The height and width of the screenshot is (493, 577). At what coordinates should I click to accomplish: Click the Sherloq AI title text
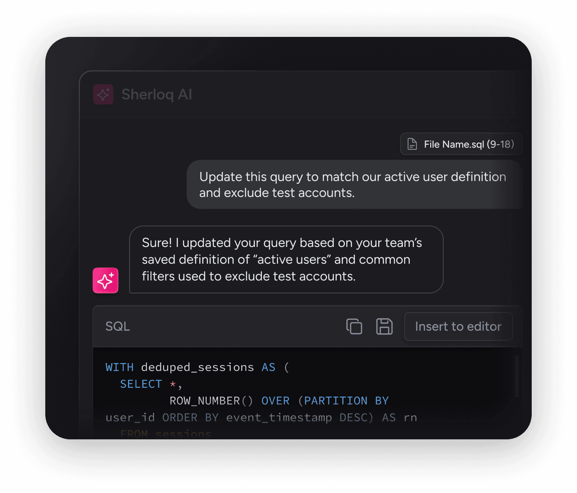click(157, 95)
